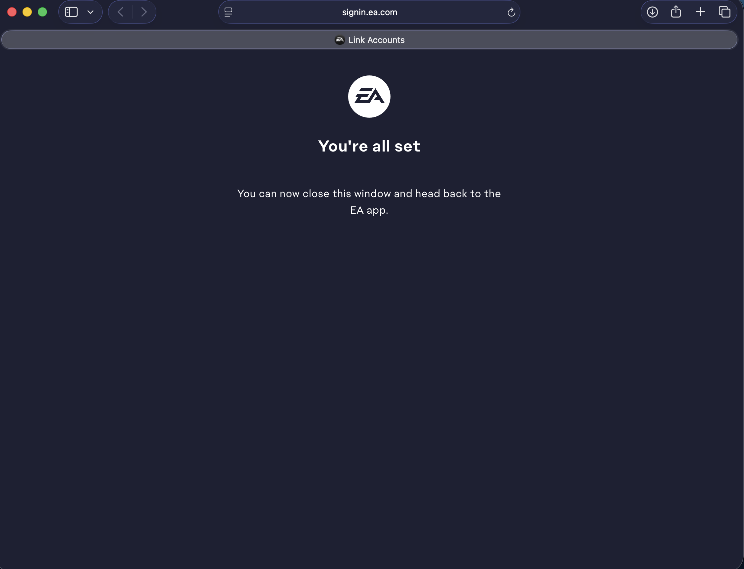Toggle the Safari sidebar panel icon
The image size is (744, 569).
[x=71, y=12]
